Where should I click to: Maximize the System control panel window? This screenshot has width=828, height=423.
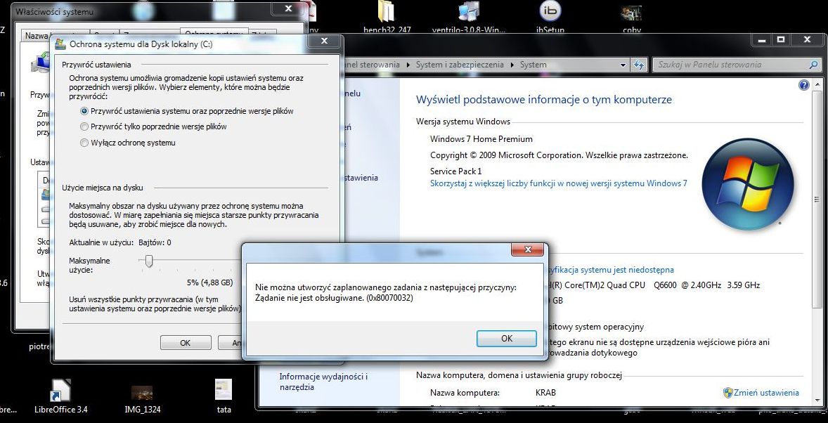click(x=782, y=39)
